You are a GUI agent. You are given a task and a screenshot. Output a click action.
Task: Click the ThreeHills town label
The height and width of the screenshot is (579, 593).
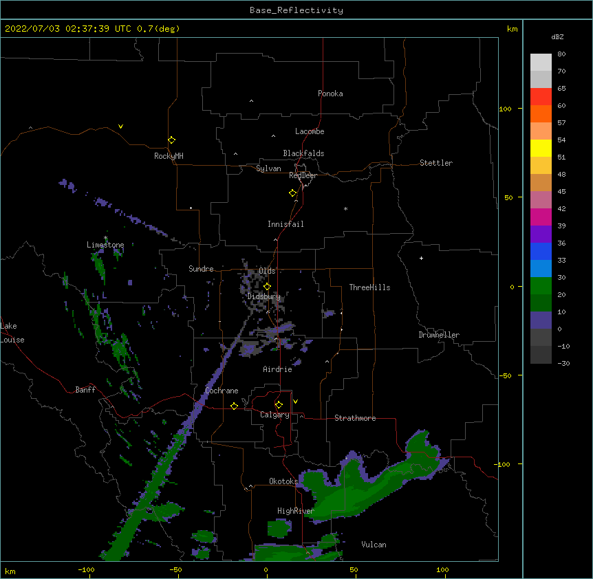[x=370, y=287]
